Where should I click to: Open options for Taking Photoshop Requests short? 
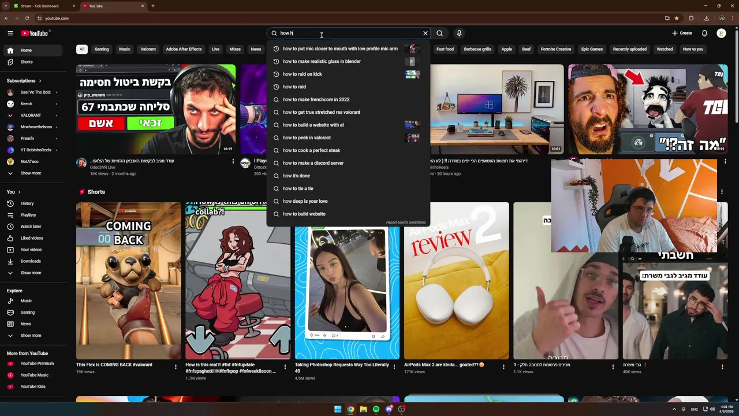tap(394, 366)
